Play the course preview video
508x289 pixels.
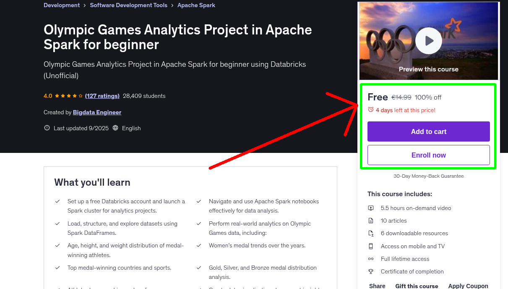[x=428, y=41]
